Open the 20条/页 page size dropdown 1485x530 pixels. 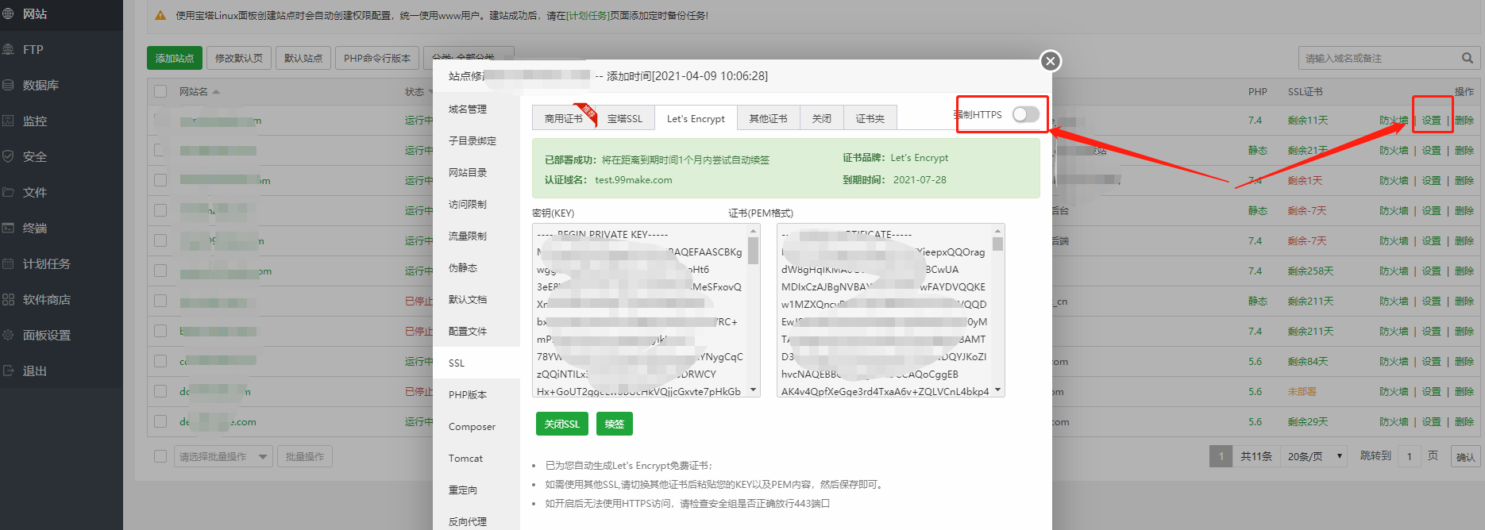click(x=1314, y=456)
